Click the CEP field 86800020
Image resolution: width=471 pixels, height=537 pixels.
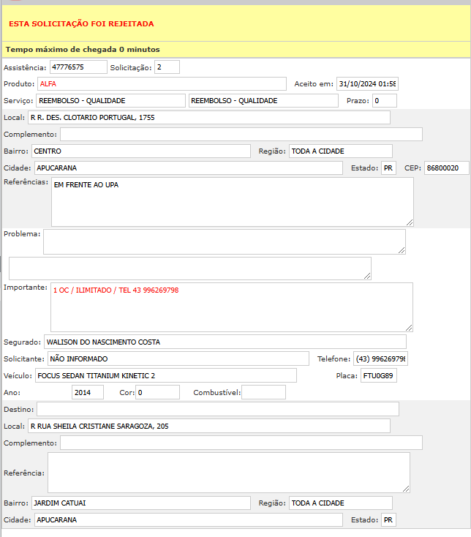[447, 168]
